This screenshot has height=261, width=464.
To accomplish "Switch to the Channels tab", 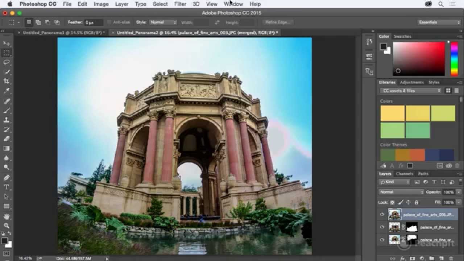I will 405,174.
